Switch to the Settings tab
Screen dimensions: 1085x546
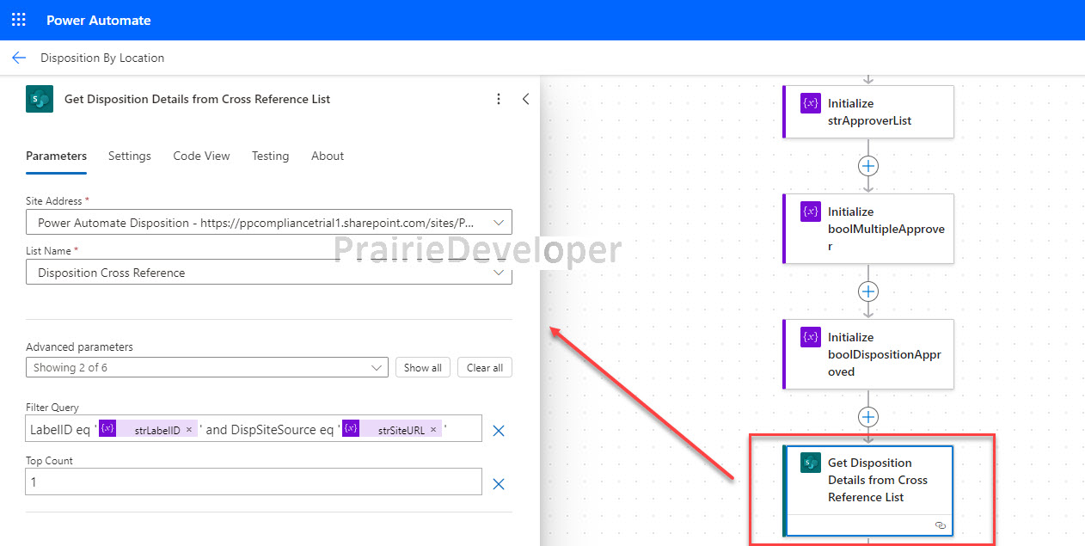pyautogui.click(x=130, y=156)
